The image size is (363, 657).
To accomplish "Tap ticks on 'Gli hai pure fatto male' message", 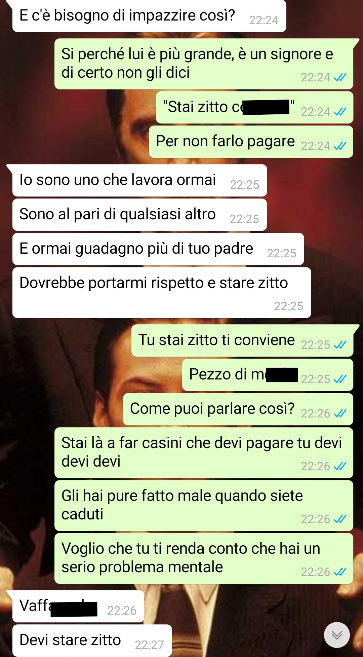I will point(340,519).
